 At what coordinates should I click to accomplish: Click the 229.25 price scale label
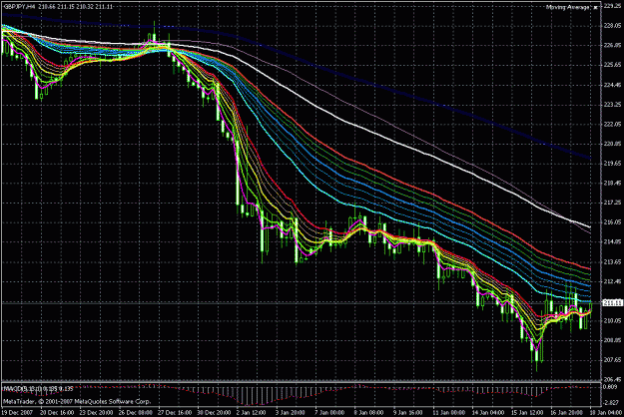613,6
